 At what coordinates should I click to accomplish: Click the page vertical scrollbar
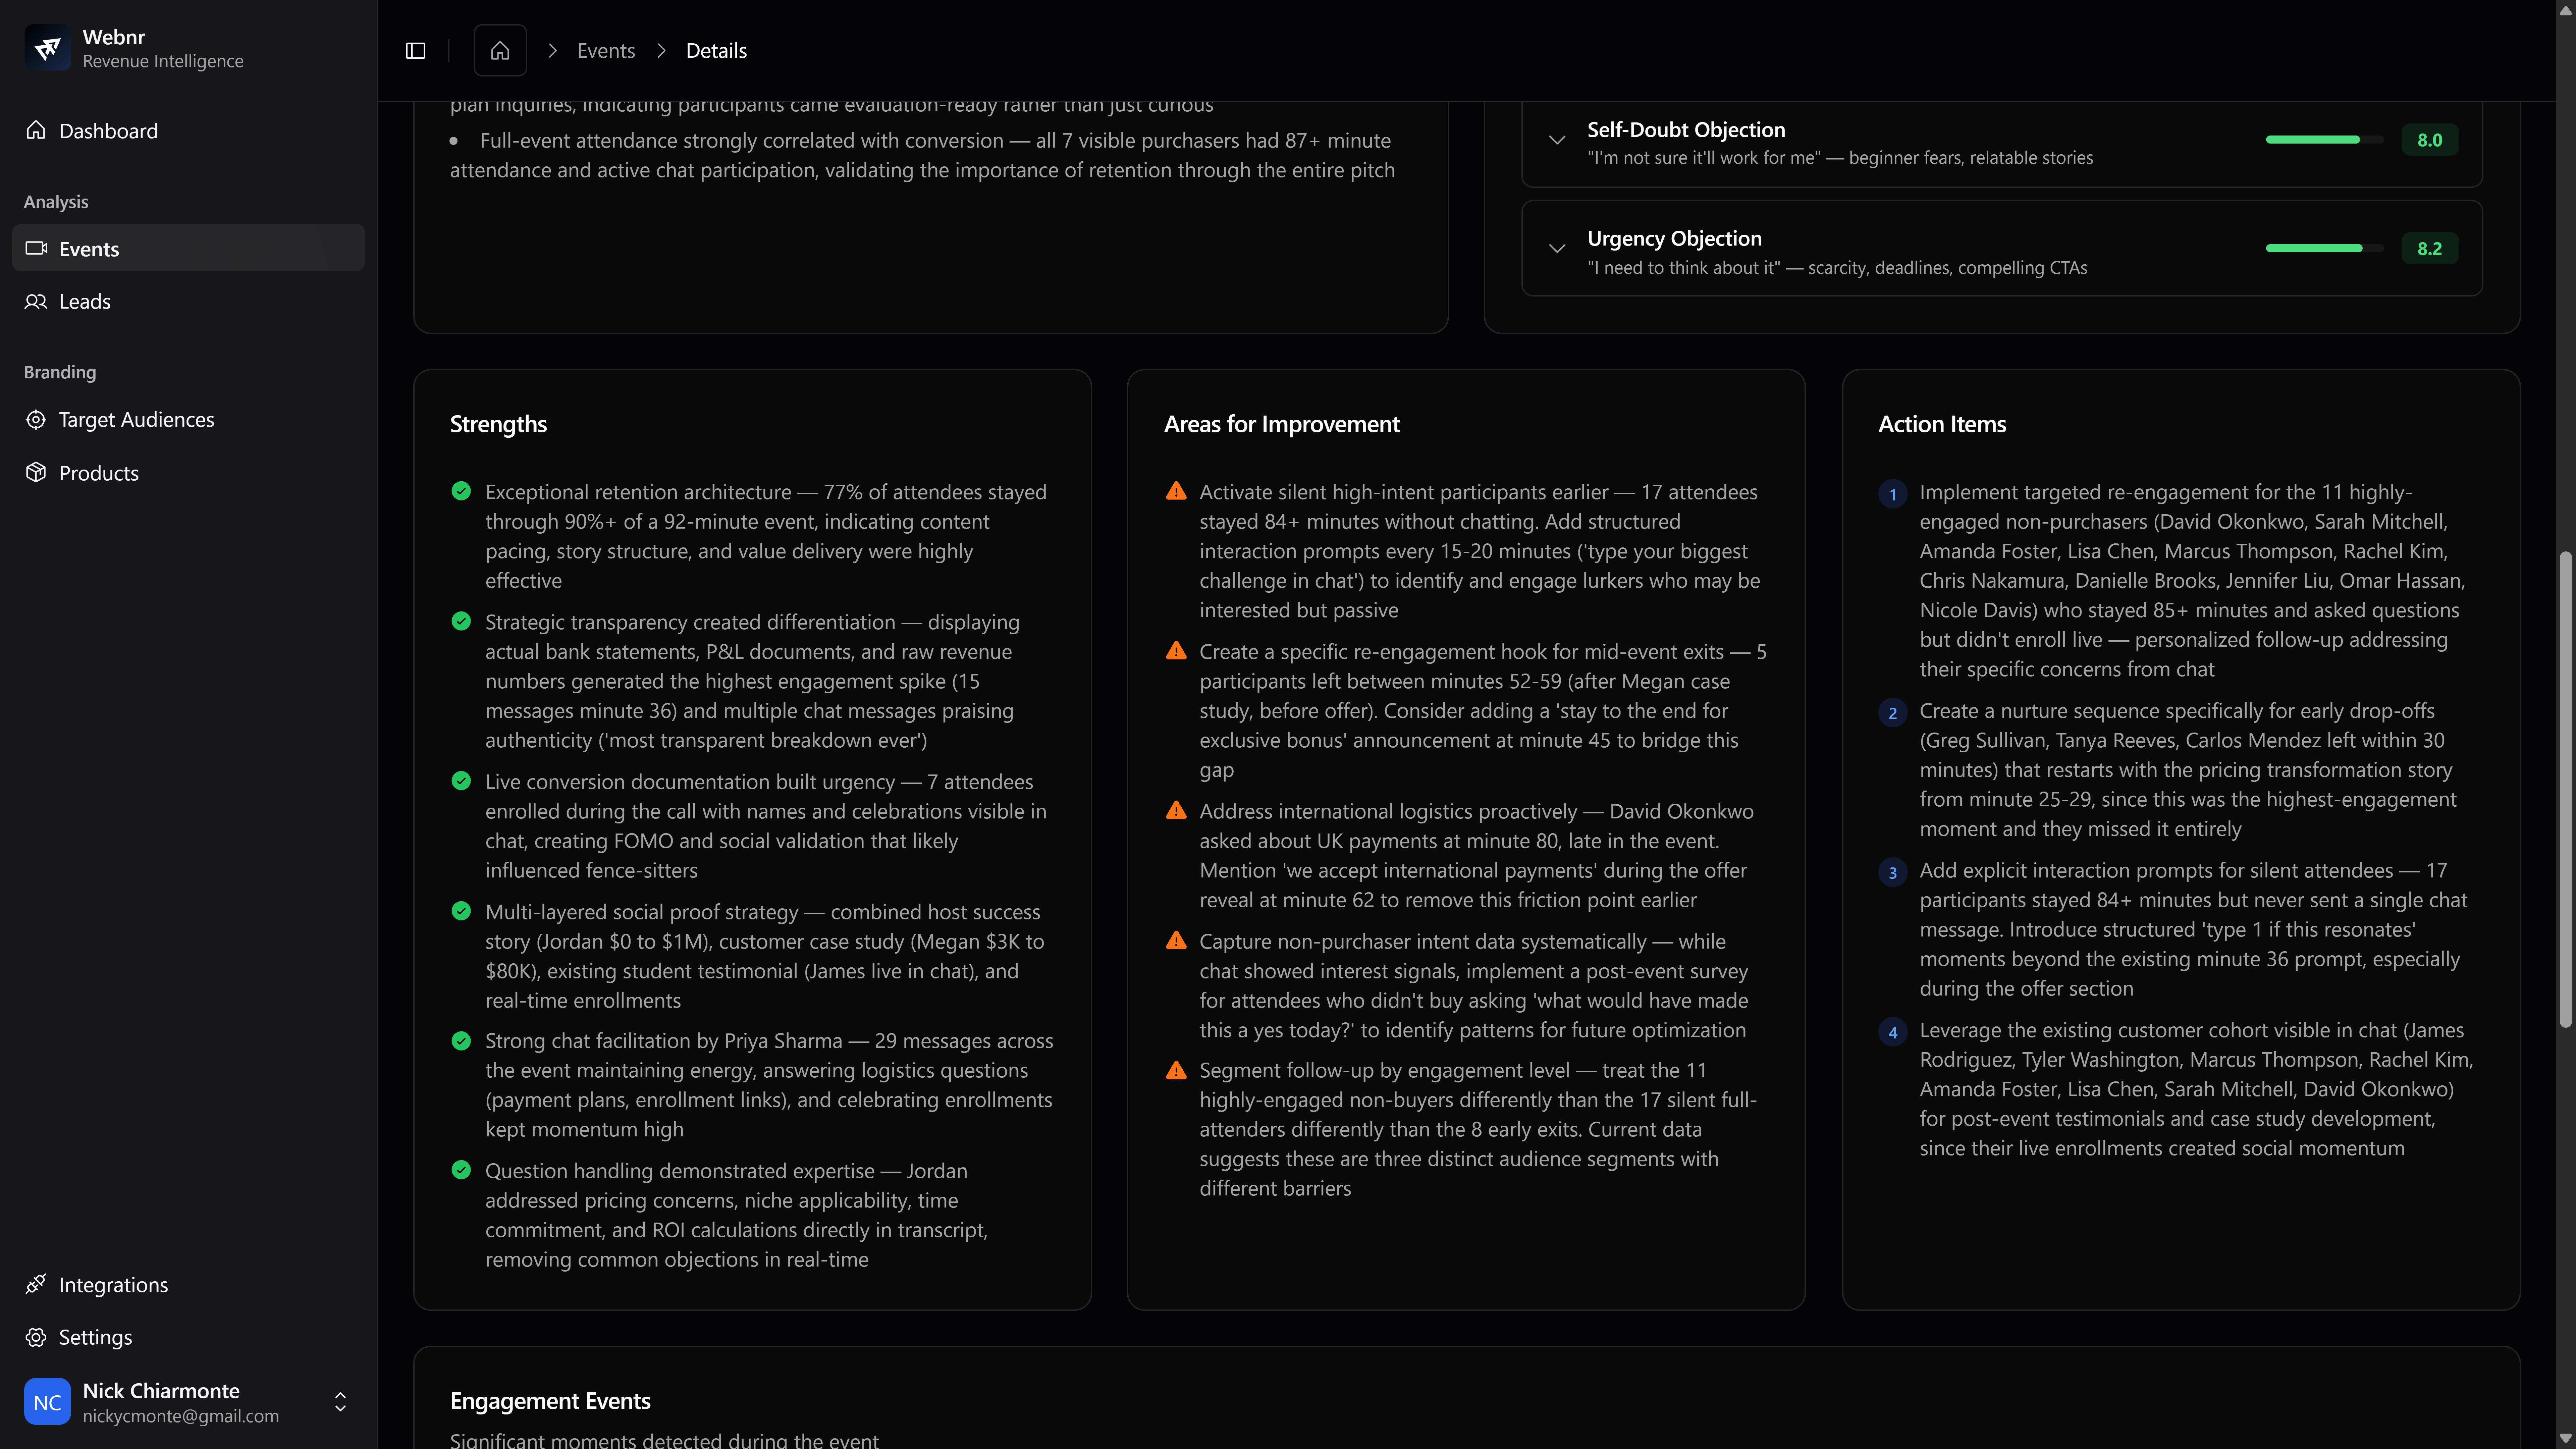tap(2565, 790)
